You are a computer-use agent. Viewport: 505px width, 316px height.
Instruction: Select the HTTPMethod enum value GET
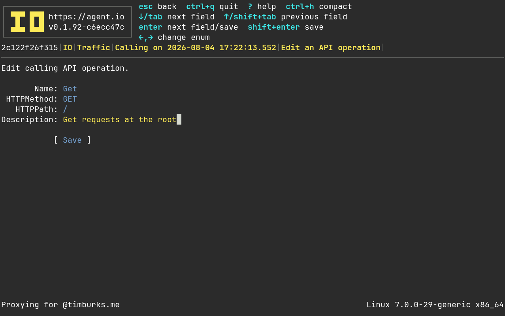(70, 99)
